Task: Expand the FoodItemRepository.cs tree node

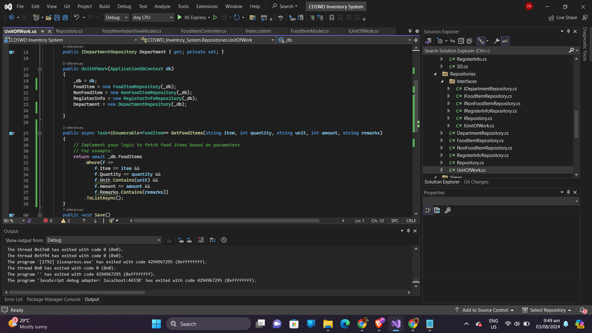Action: pos(442,141)
